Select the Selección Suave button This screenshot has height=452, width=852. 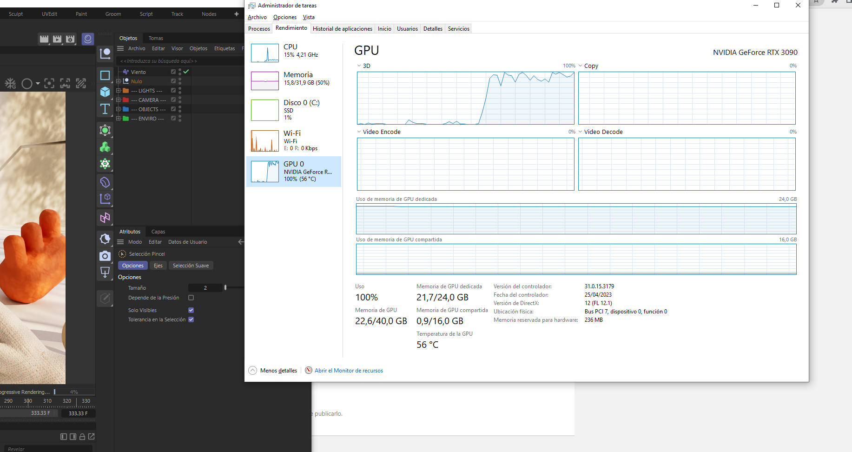pos(191,266)
